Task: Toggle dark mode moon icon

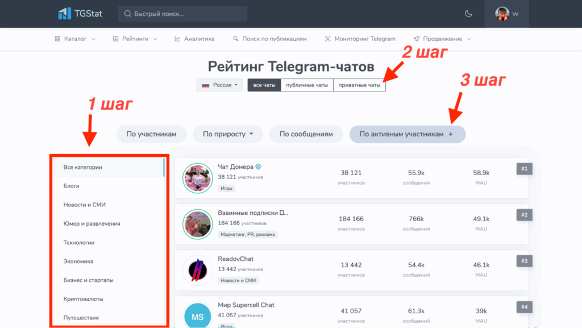Action: click(x=468, y=14)
